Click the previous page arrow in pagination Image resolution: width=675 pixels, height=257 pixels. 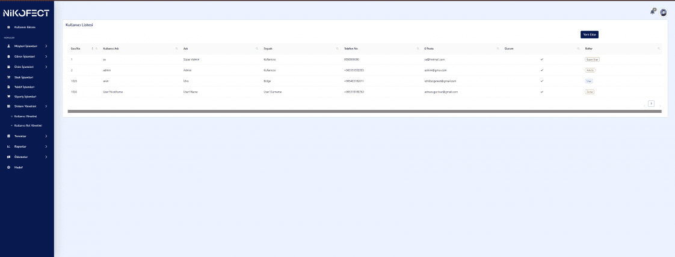pyautogui.click(x=644, y=105)
